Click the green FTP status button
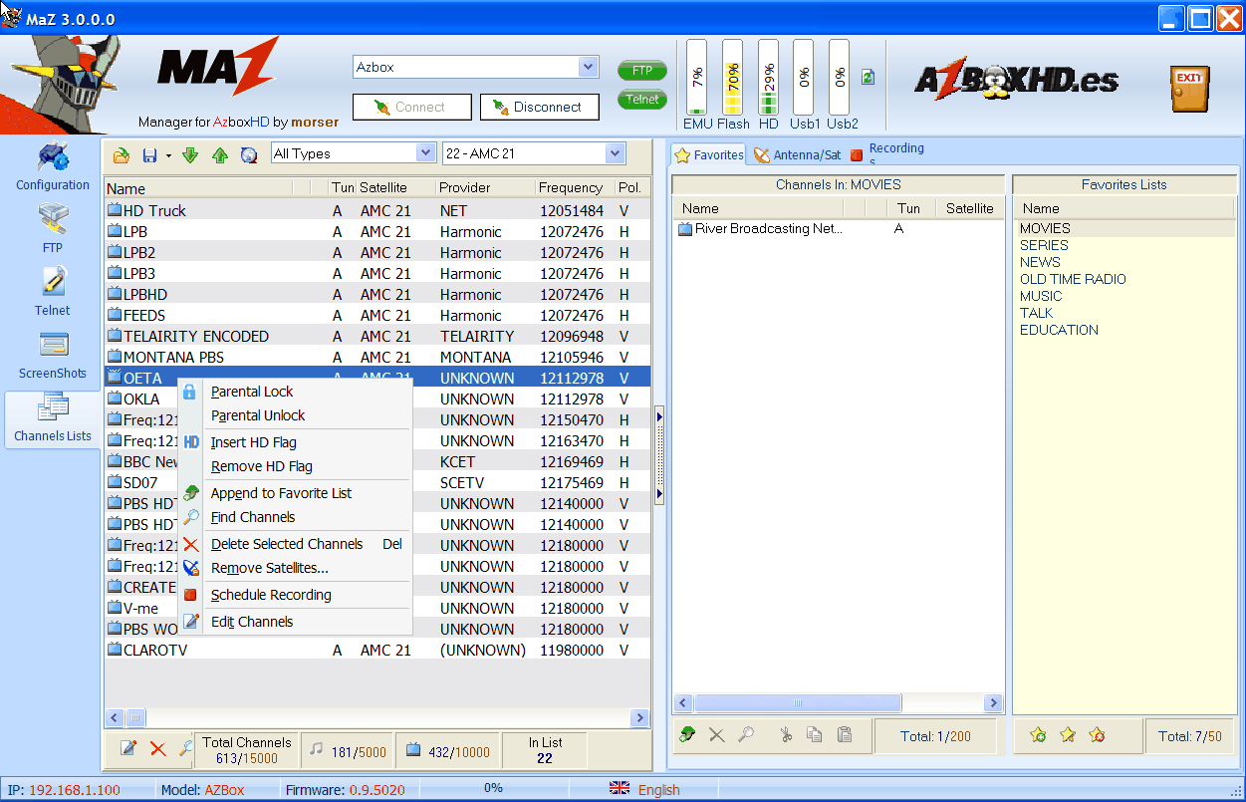The width and height of the screenshot is (1246, 802). 642,71
